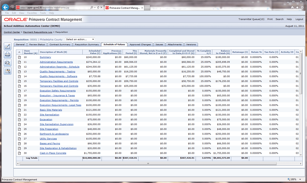Switch to the General tab
Screen dimensions: 307x183
(20, 44)
